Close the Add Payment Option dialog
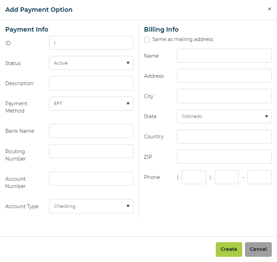The width and height of the screenshot is (277, 262). pyautogui.click(x=269, y=9)
